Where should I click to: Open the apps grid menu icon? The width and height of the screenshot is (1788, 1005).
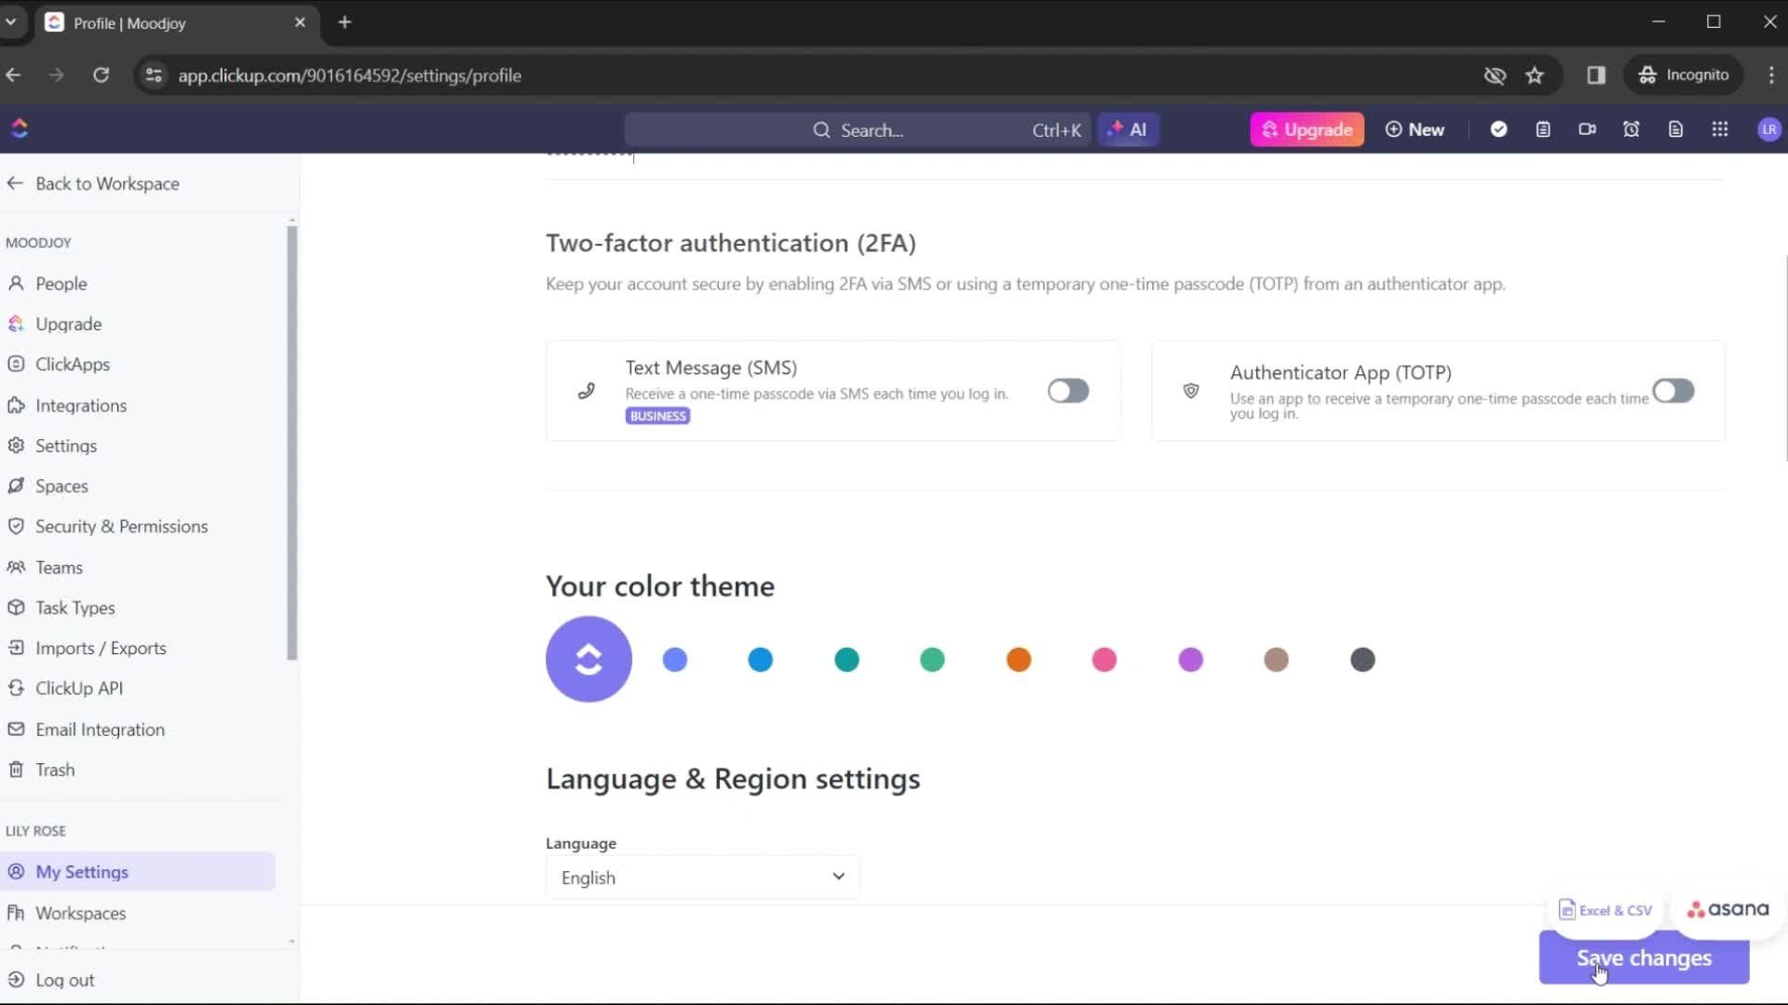(x=1720, y=129)
